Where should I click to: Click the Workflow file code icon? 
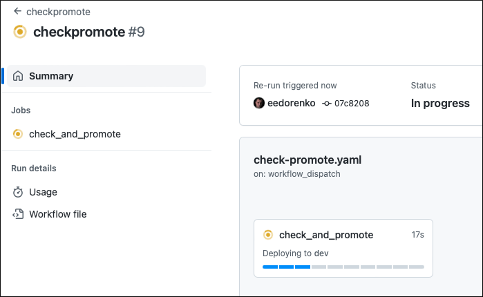coord(18,214)
